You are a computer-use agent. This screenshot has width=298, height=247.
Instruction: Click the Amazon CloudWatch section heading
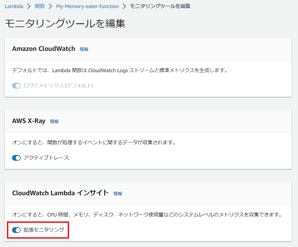[x=44, y=49]
